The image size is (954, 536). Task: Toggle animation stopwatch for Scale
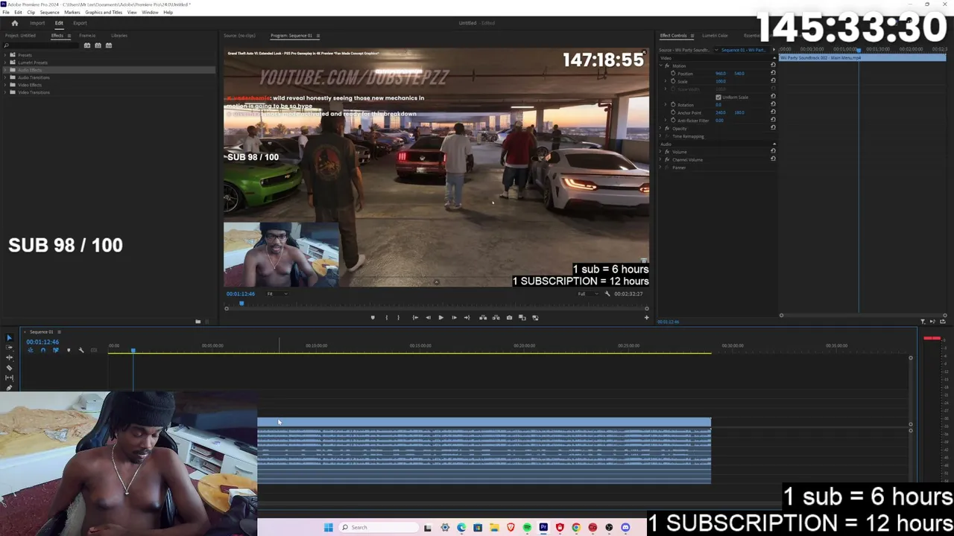point(673,81)
